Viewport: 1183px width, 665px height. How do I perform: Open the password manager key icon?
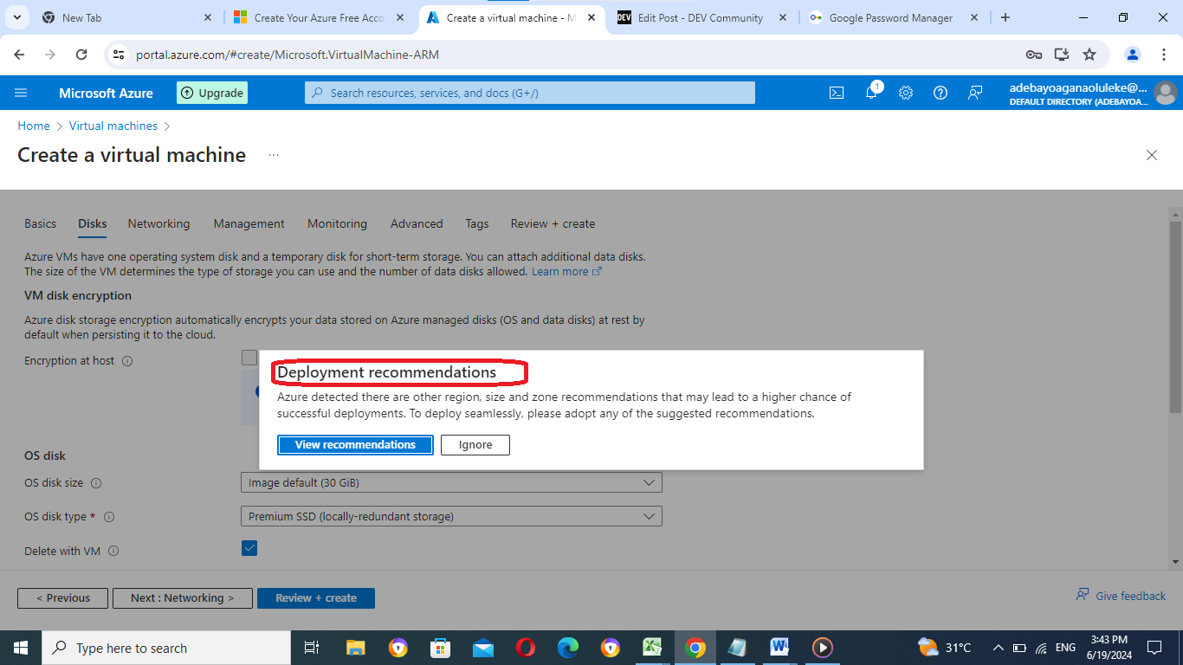coord(1034,55)
